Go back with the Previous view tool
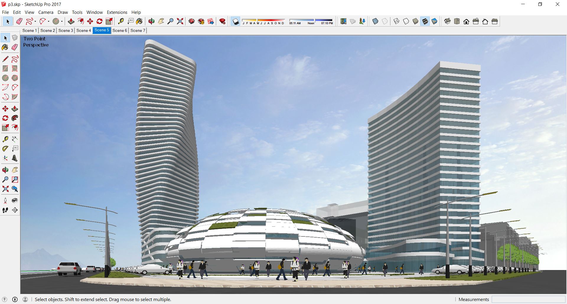Viewport: 567px width, 304px height. [x=15, y=189]
